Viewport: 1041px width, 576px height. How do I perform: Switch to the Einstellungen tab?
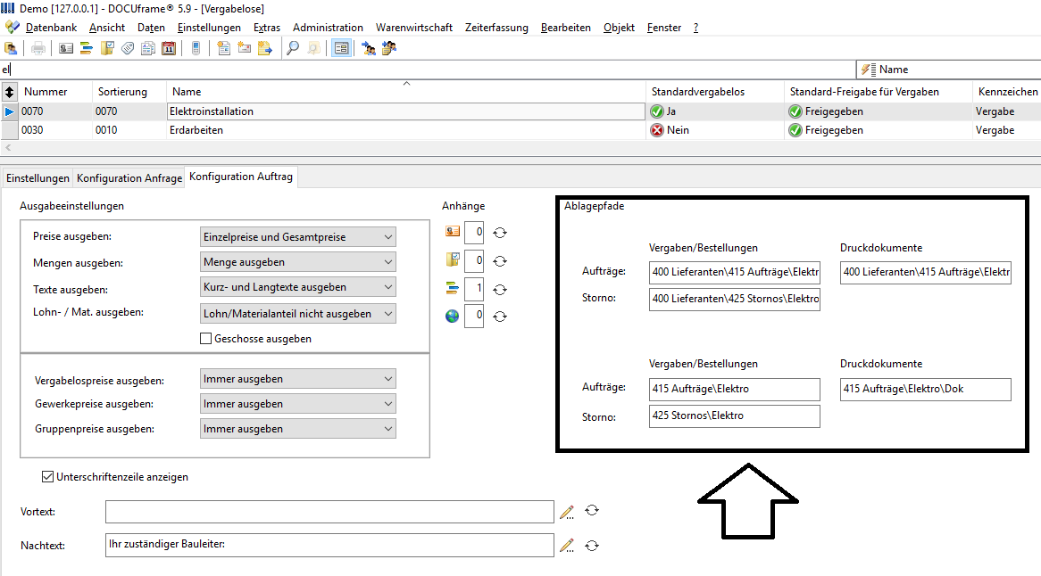(37, 178)
